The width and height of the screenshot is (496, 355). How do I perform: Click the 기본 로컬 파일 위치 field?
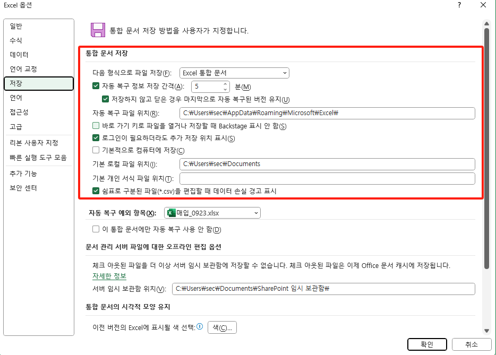coord(327,164)
